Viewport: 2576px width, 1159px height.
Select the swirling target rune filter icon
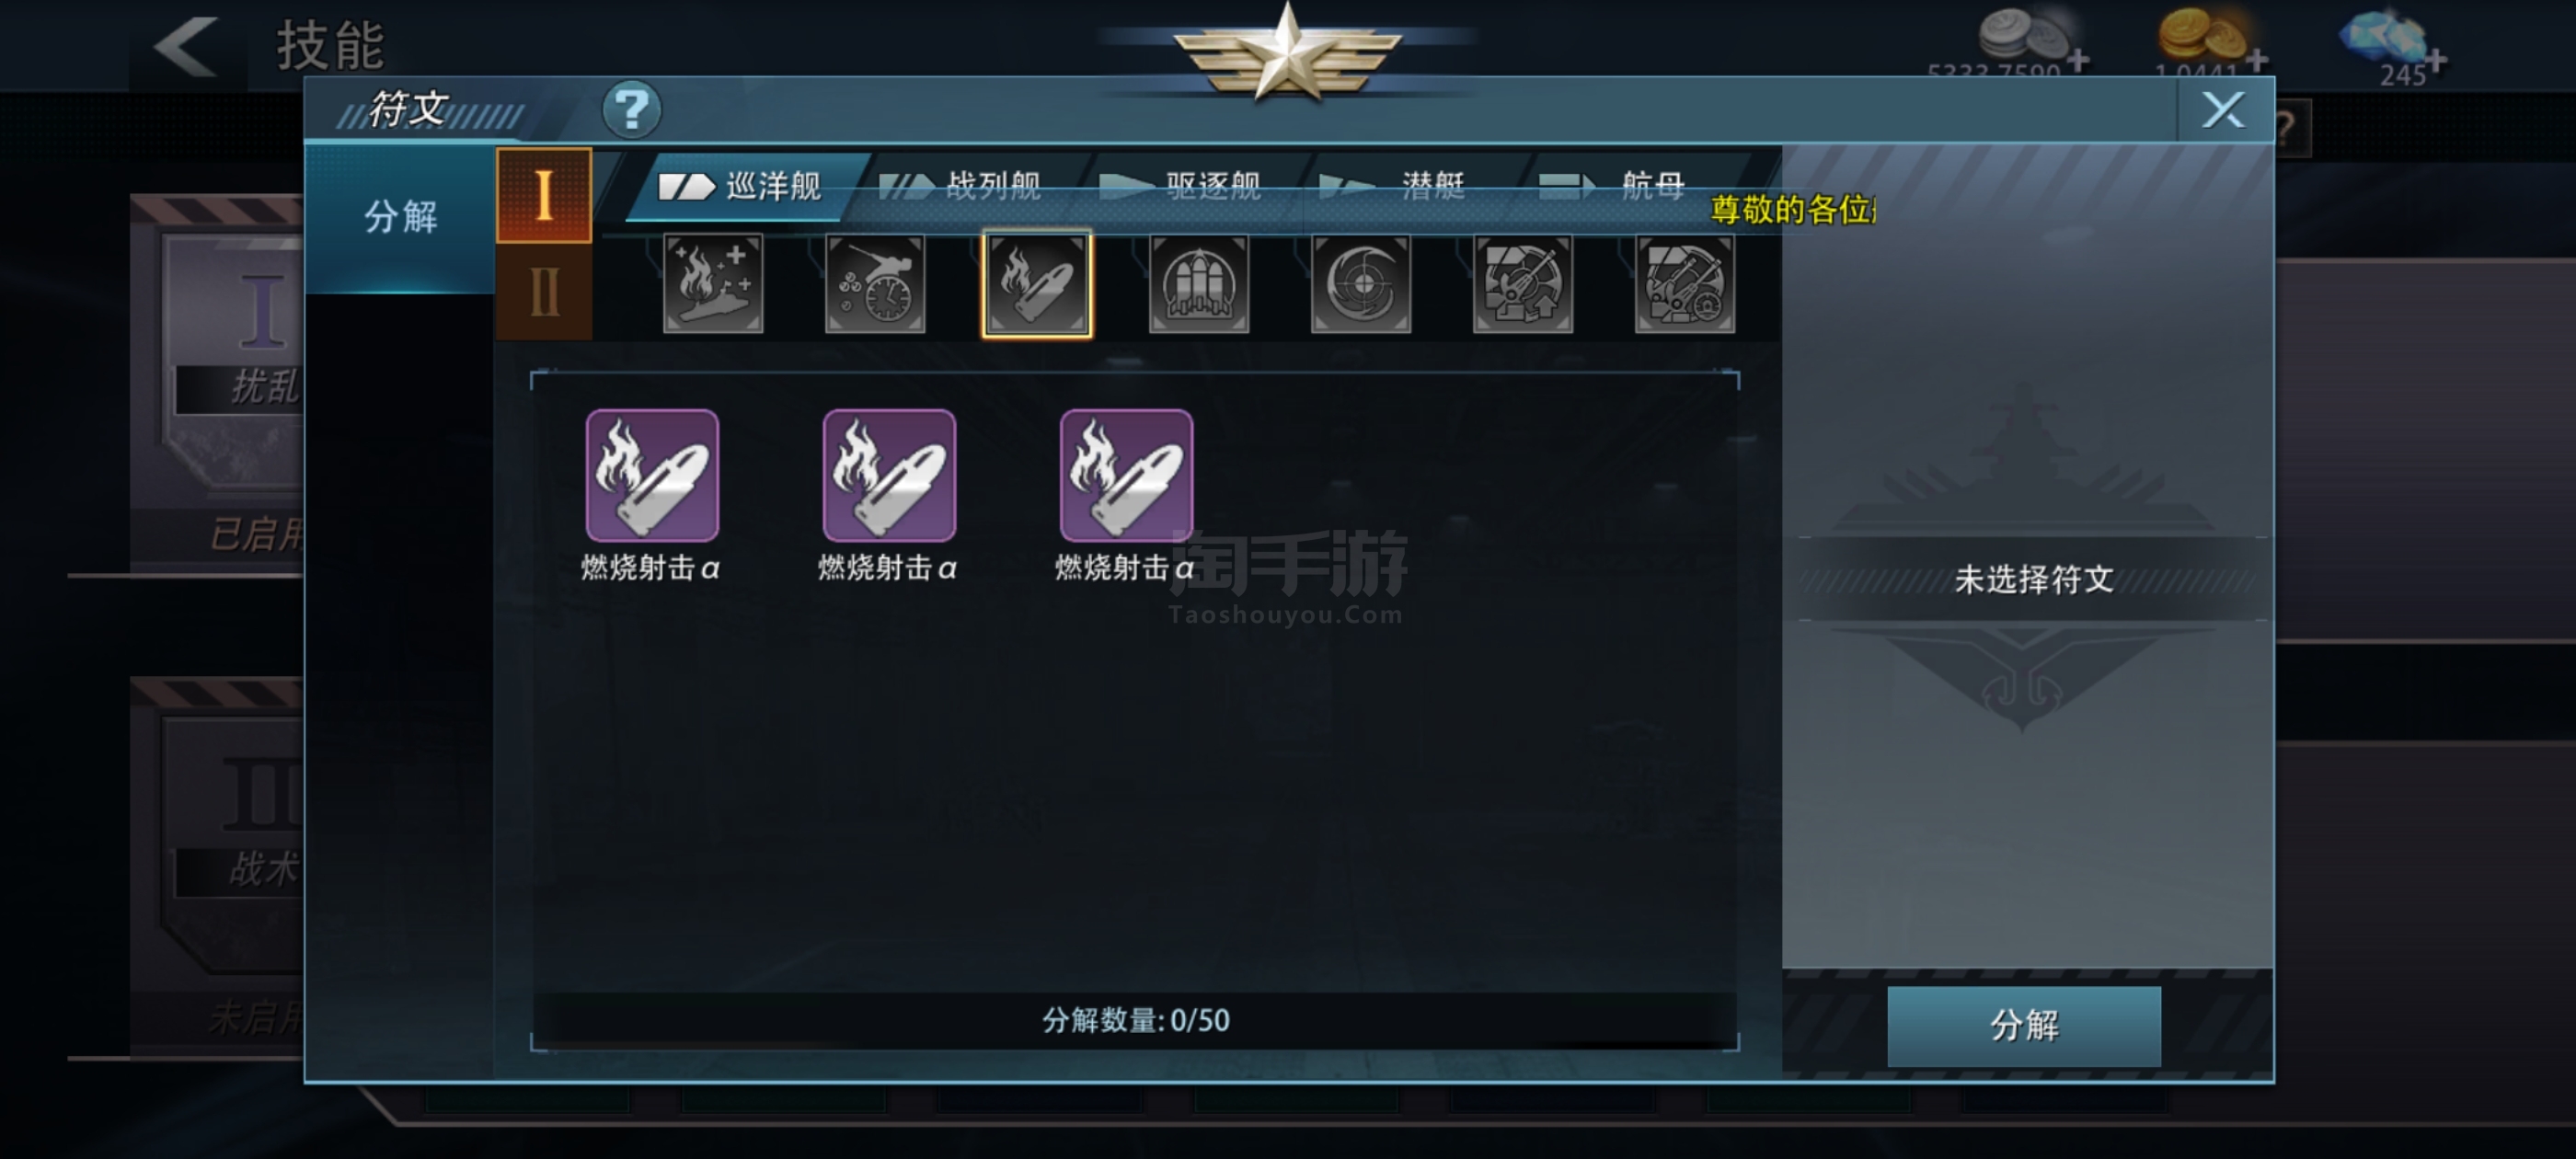pos(1361,284)
